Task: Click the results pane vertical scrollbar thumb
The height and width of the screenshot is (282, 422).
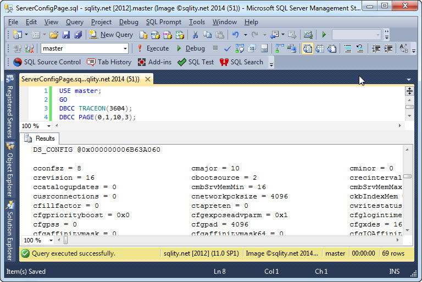Action: [x=408, y=176]
